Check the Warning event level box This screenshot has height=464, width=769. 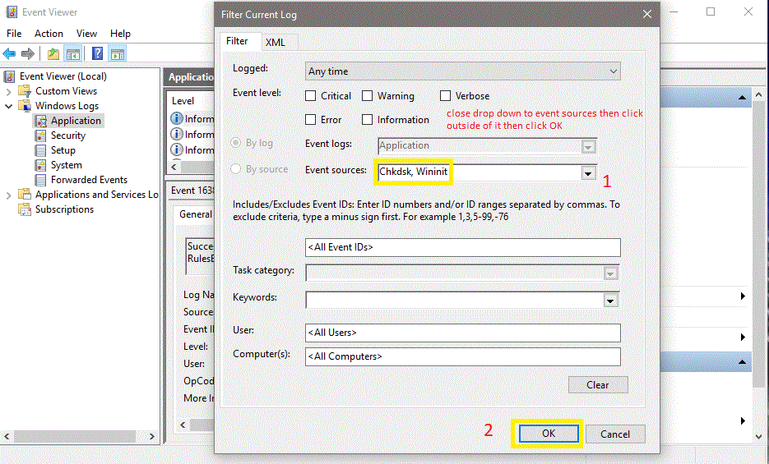tap(368, 96)
